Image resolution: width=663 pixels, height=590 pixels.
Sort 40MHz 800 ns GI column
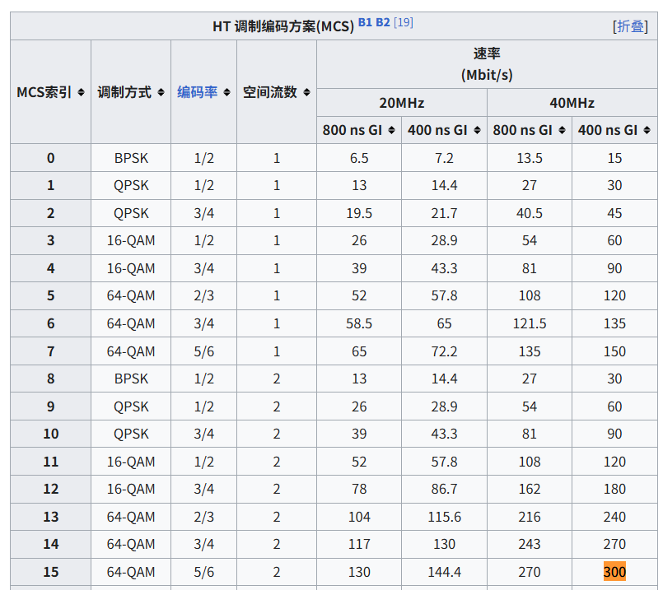coord(562,130)
